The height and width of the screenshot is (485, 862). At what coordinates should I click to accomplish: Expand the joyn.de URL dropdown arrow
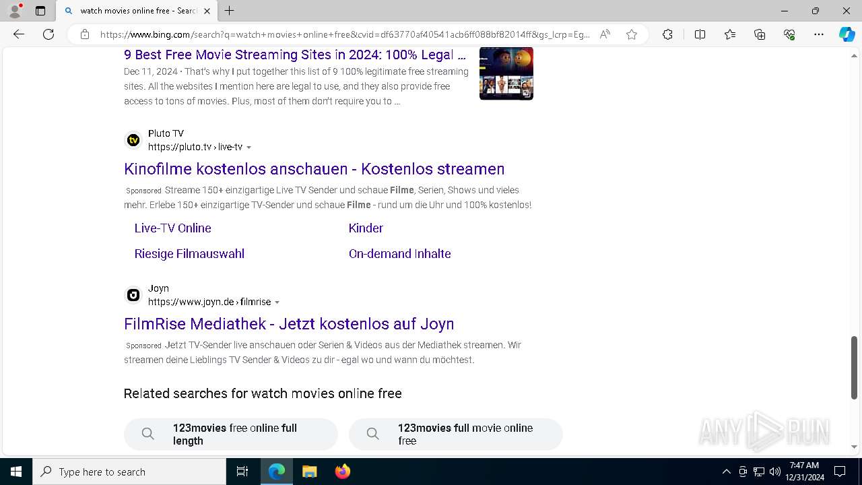click(277, 302)
